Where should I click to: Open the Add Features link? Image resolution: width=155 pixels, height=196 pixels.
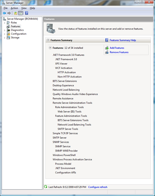tap(117, 48)
